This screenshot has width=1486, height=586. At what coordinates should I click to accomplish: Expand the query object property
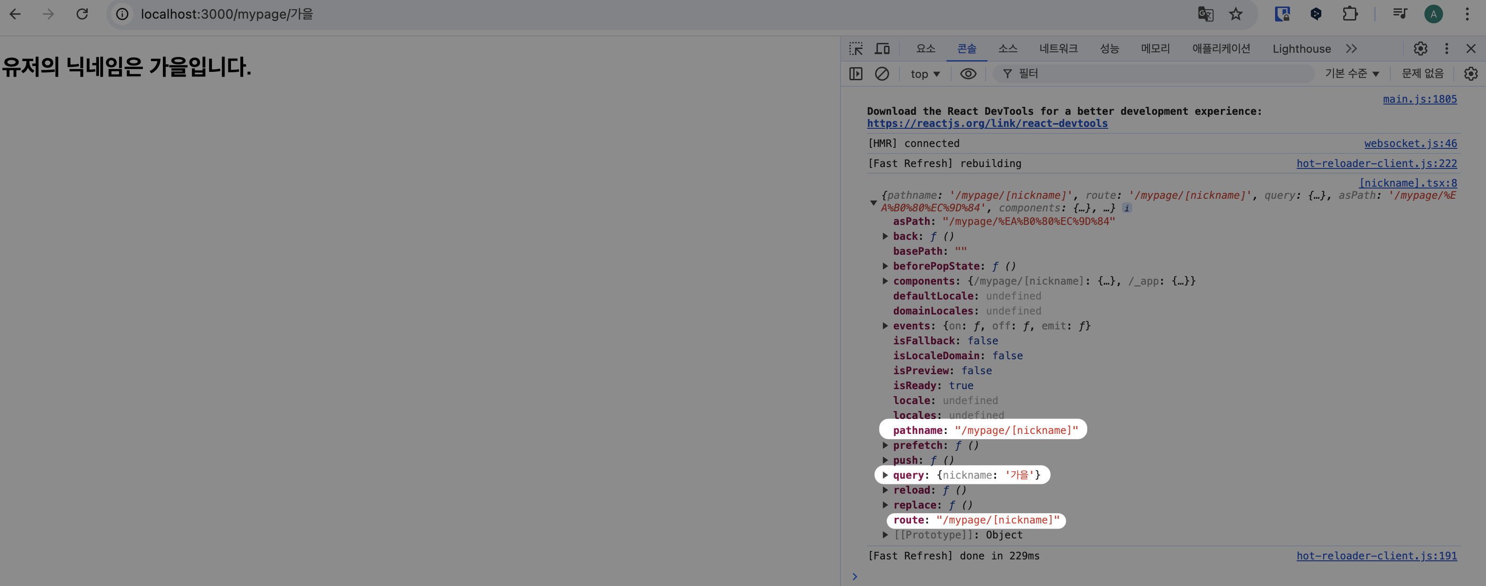(x=885, y=475)
